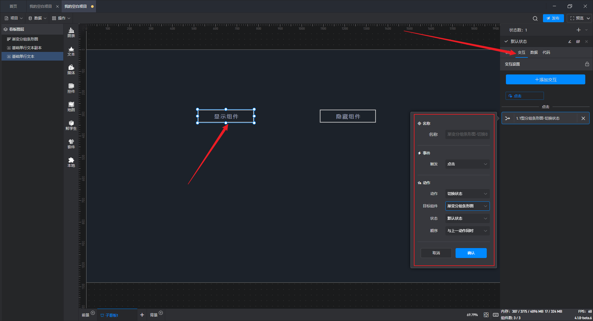Click the 背景 background label
Screen dimensions: 593x321
coord(154,315)
